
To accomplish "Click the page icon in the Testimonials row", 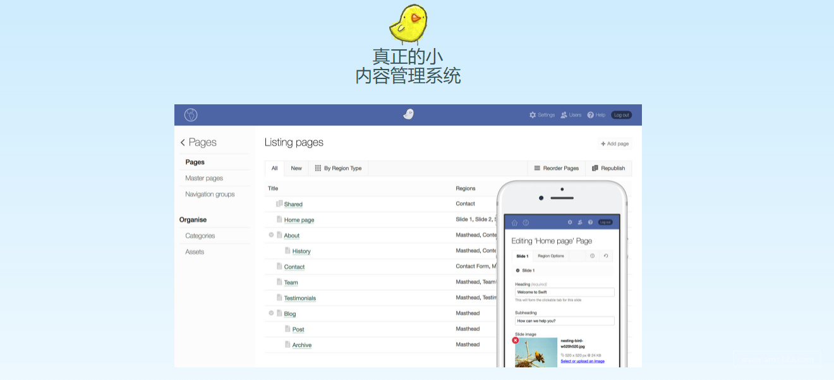I will coord(279,297).
